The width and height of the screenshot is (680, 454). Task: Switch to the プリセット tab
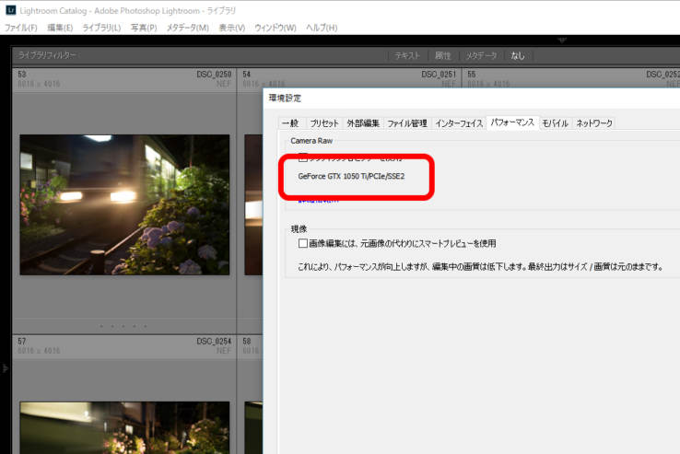[x=323, y=122]
